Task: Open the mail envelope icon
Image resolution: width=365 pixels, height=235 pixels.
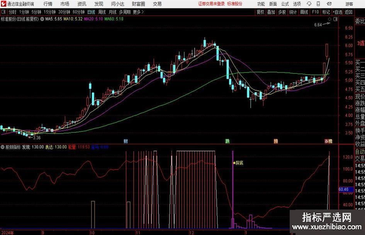Action: click(x=329, y=4)
